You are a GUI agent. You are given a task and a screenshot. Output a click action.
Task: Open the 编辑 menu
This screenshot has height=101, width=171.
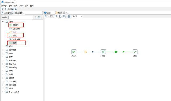(10, 6)
